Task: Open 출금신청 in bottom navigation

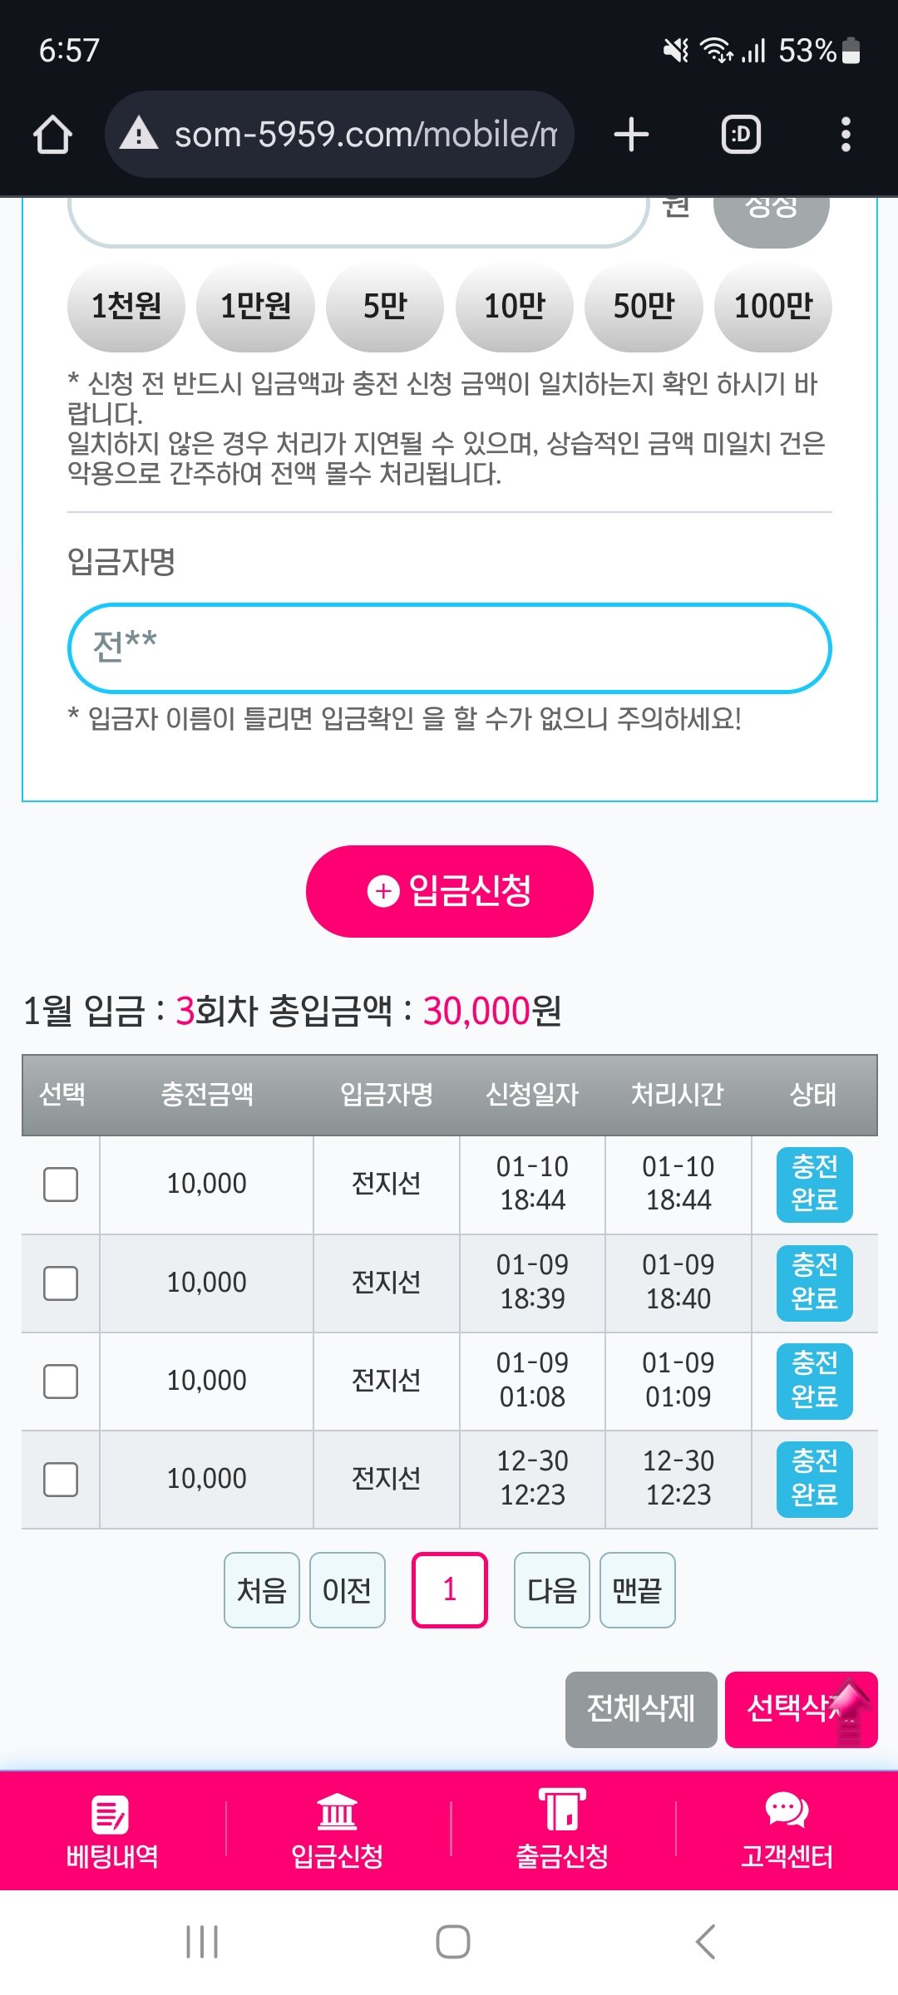Action: [562, 1831]
